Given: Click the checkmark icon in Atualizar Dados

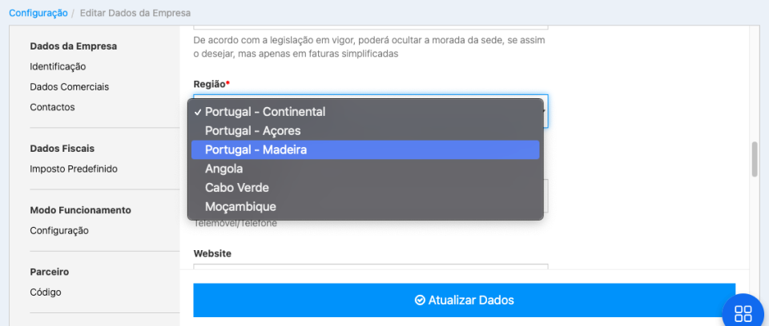Looking at the screenshot, I should coord(420,300).
